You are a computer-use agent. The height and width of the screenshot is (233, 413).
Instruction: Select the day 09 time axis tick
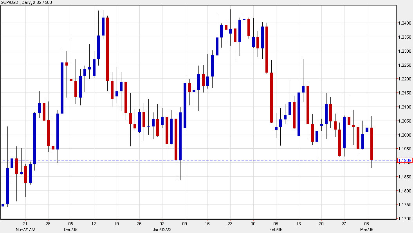(185, 224)
